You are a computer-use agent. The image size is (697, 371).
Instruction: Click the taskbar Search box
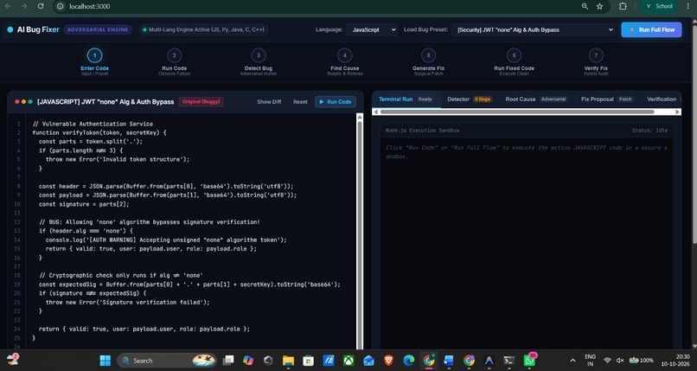tap(167, 361)
